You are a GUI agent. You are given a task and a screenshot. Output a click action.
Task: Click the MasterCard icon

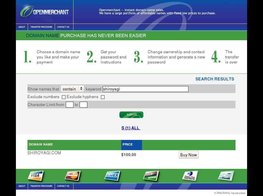(72, 176)
